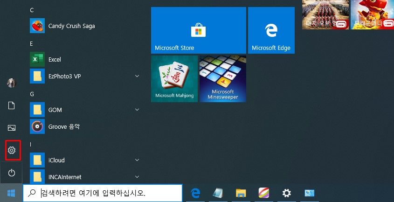Viewport: 394px width, 202px height.
Task: Click the search magnifier icon
Action: pos(32,193)
